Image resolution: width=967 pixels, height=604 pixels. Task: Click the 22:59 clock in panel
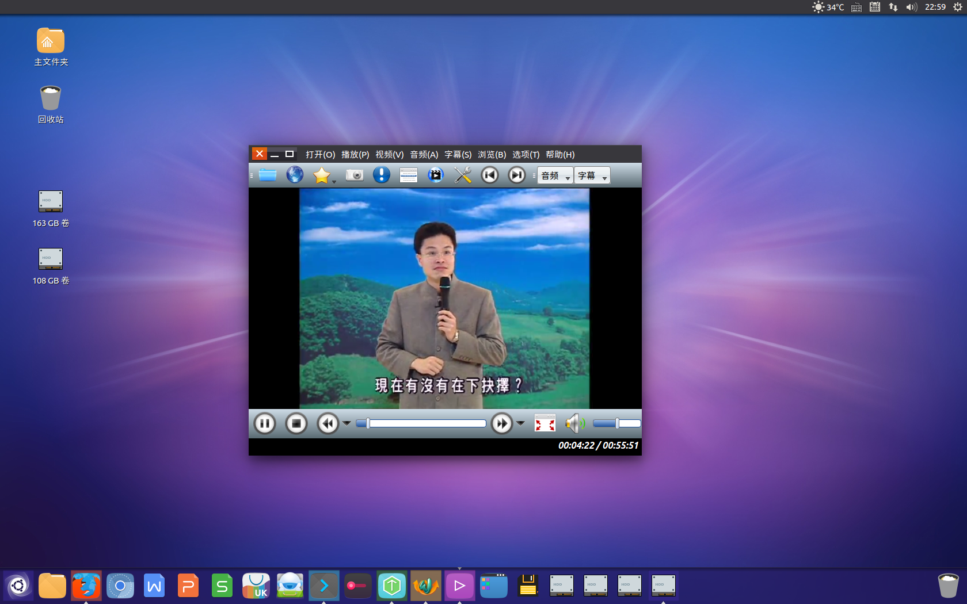tap(935, 7)
